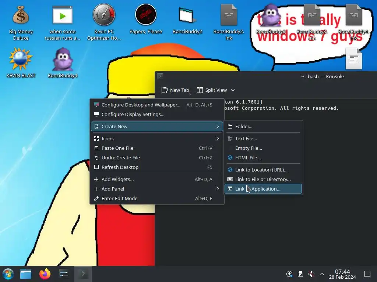Click the Windows start orb in the taskbar
Viewport: 377px width, 282px height.
click(x=8, y=274)
